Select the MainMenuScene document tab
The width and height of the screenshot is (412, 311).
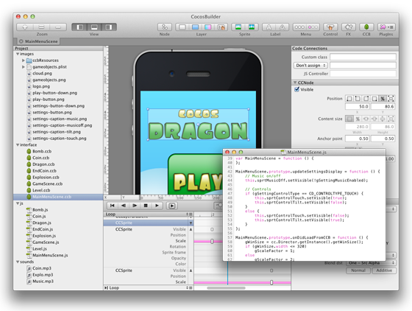(x=38, y=41)
